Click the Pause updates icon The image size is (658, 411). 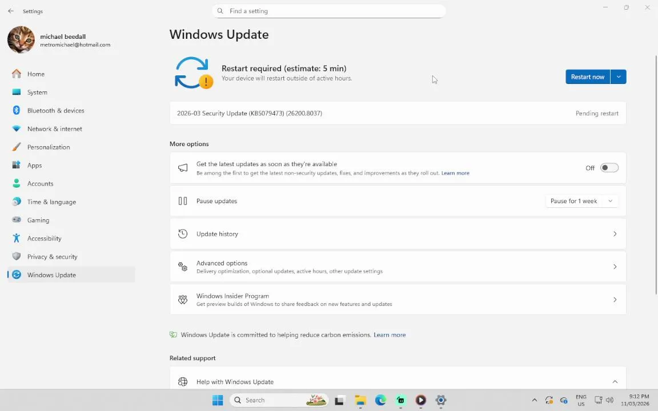(183, 201)
